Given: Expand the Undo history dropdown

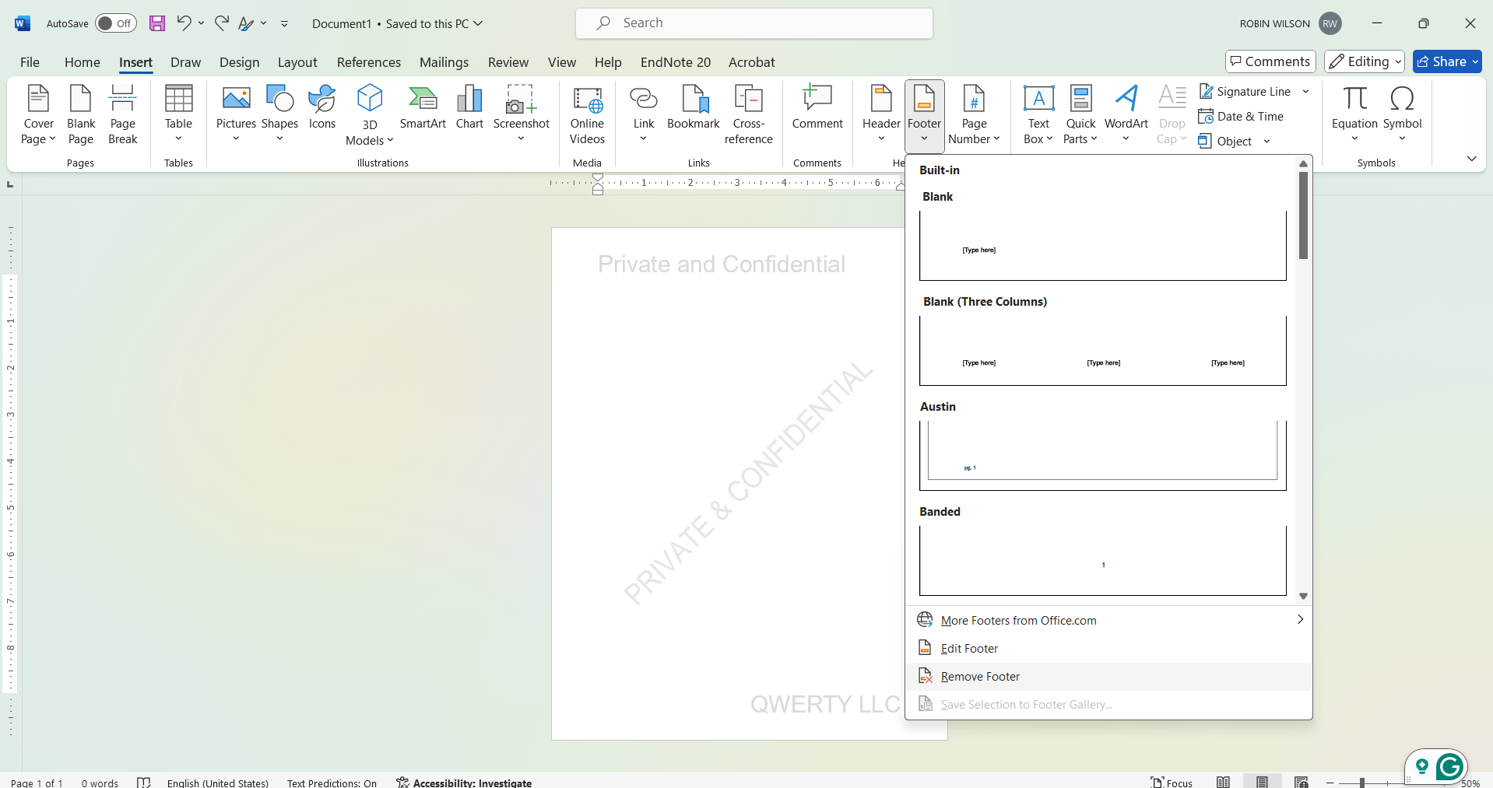Looking at the screenshot, I should [x=201, y=23].
